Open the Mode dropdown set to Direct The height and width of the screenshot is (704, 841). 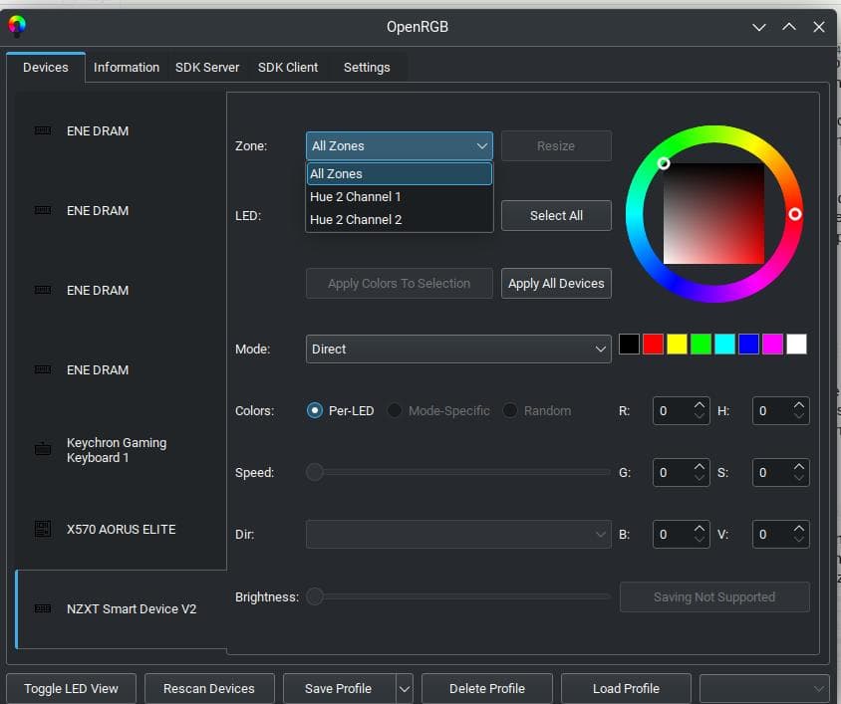tap(458, 350)
